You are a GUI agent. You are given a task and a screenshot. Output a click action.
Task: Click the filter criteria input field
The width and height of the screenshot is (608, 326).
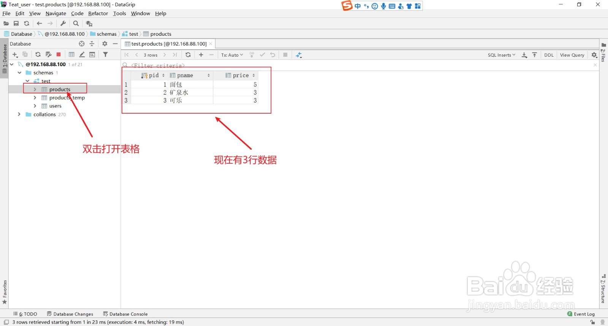coord(357,65)
